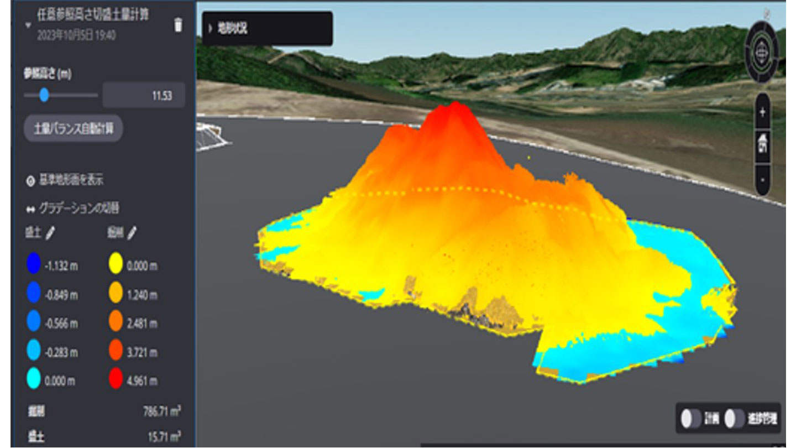Image resolution: width=796 pixels, height=448 pixels.
Task: Toggle the 進捗管理 switch
Action: coord(735,419)
